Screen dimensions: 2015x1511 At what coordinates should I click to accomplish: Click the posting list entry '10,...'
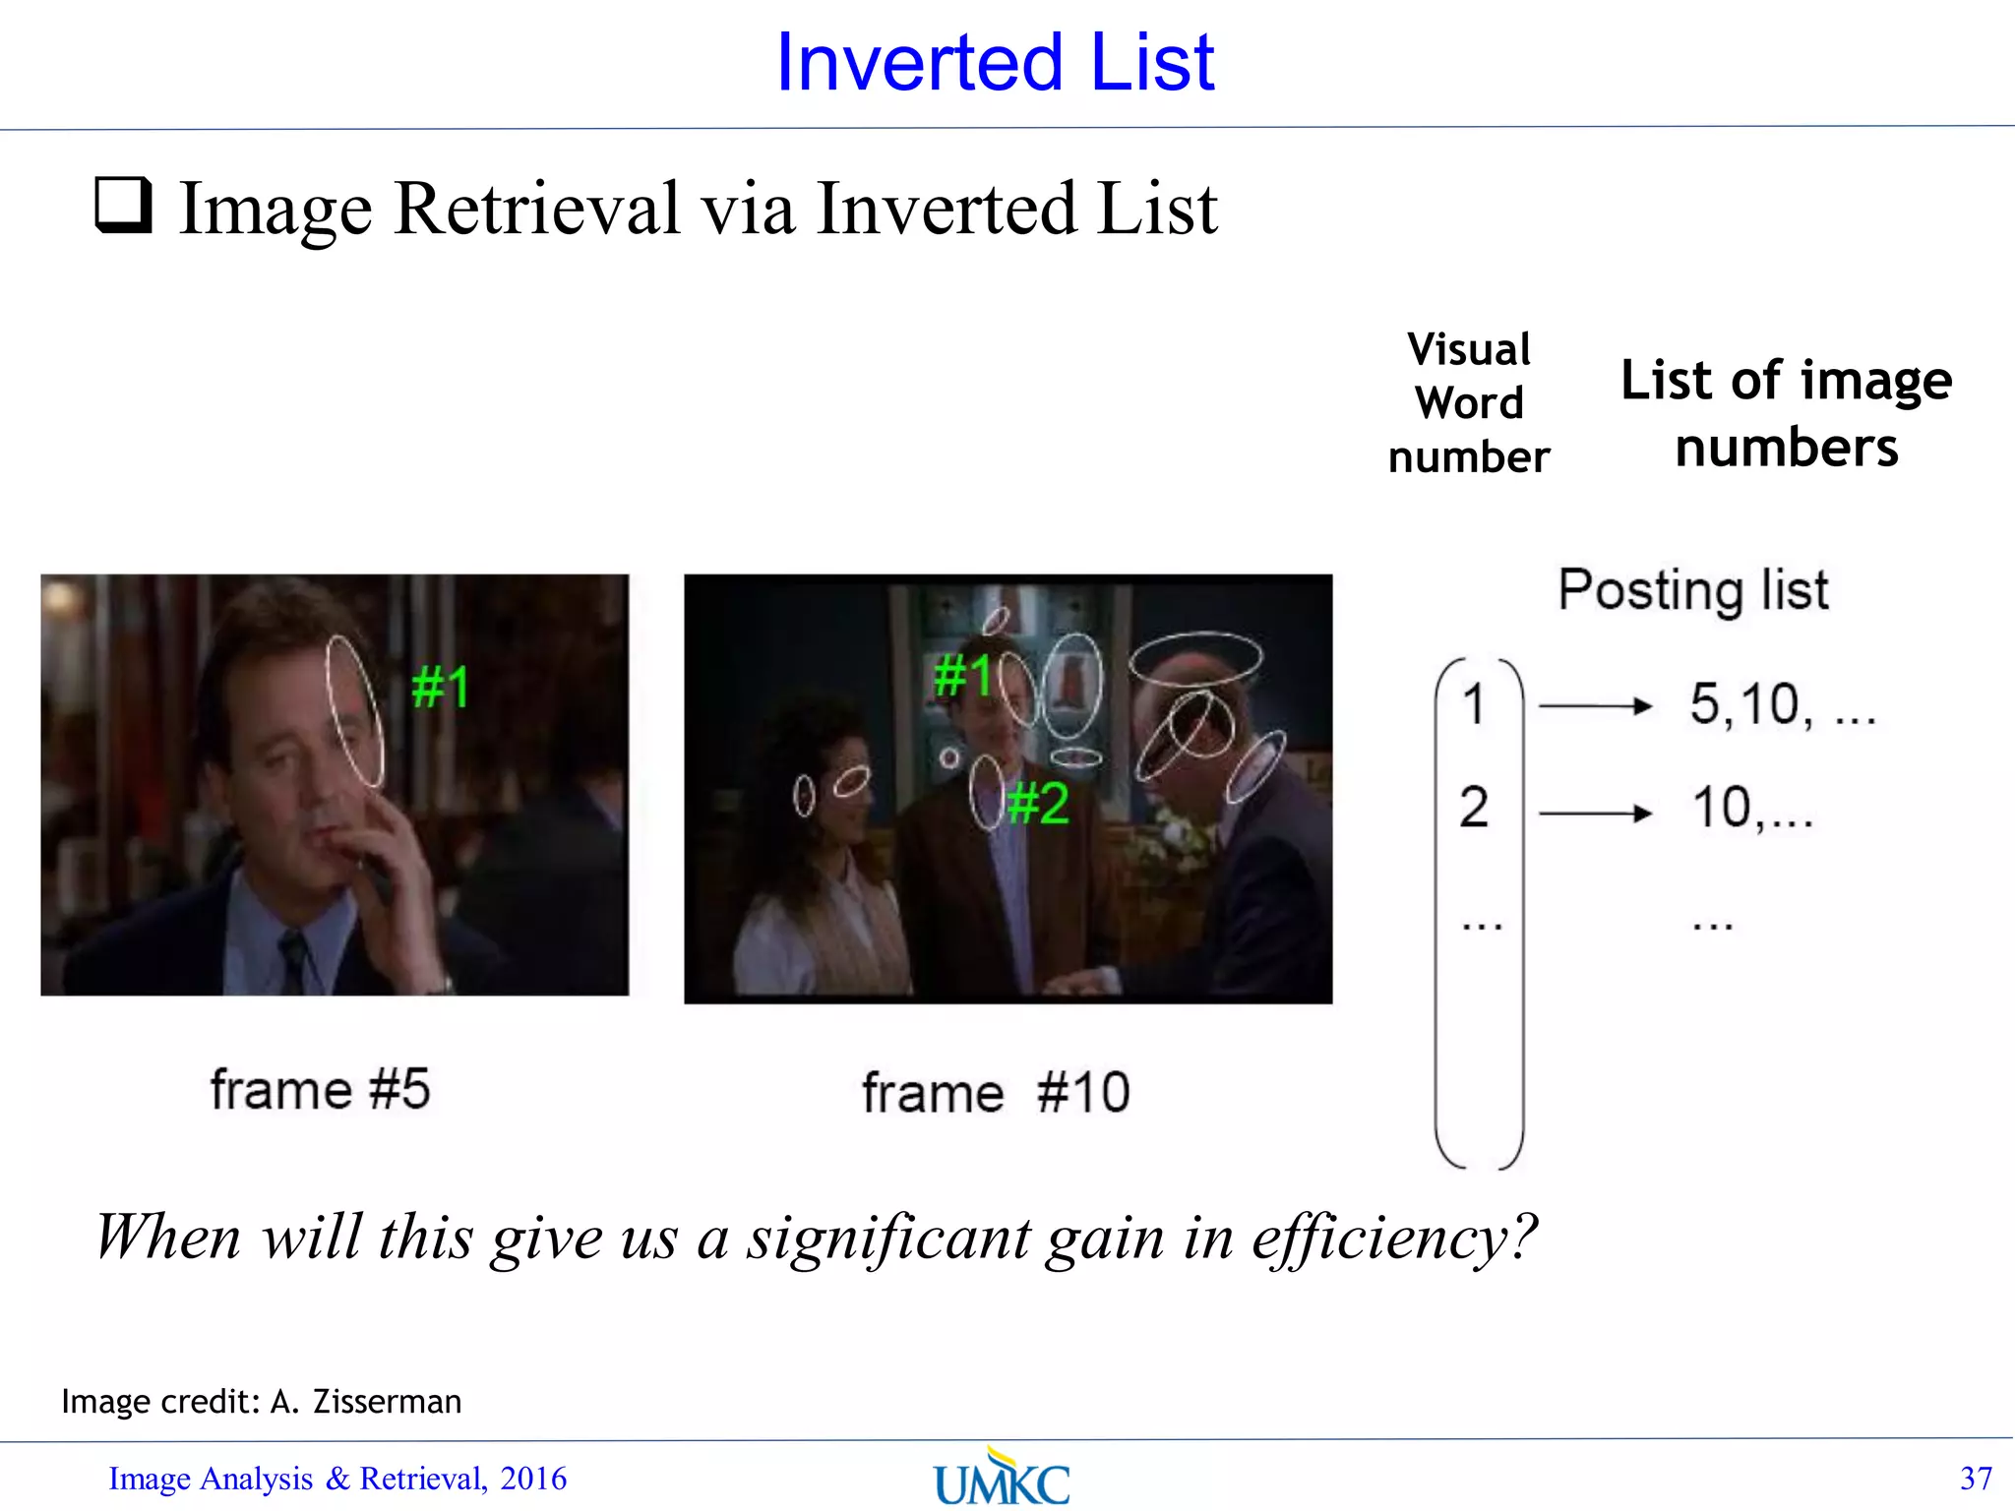click(x=1752, y=808)
